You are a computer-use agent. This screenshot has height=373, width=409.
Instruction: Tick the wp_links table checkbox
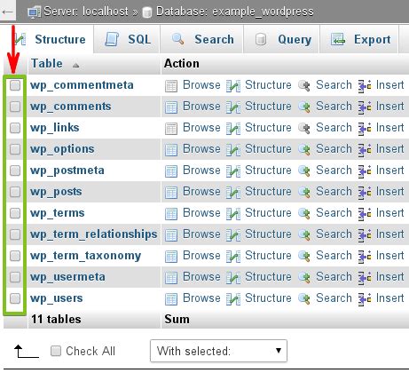[x=15, y=128]
